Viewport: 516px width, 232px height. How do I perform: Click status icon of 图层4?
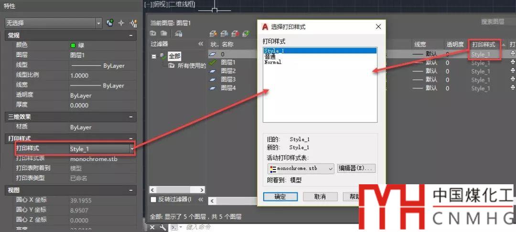click(x=213, y=88)
